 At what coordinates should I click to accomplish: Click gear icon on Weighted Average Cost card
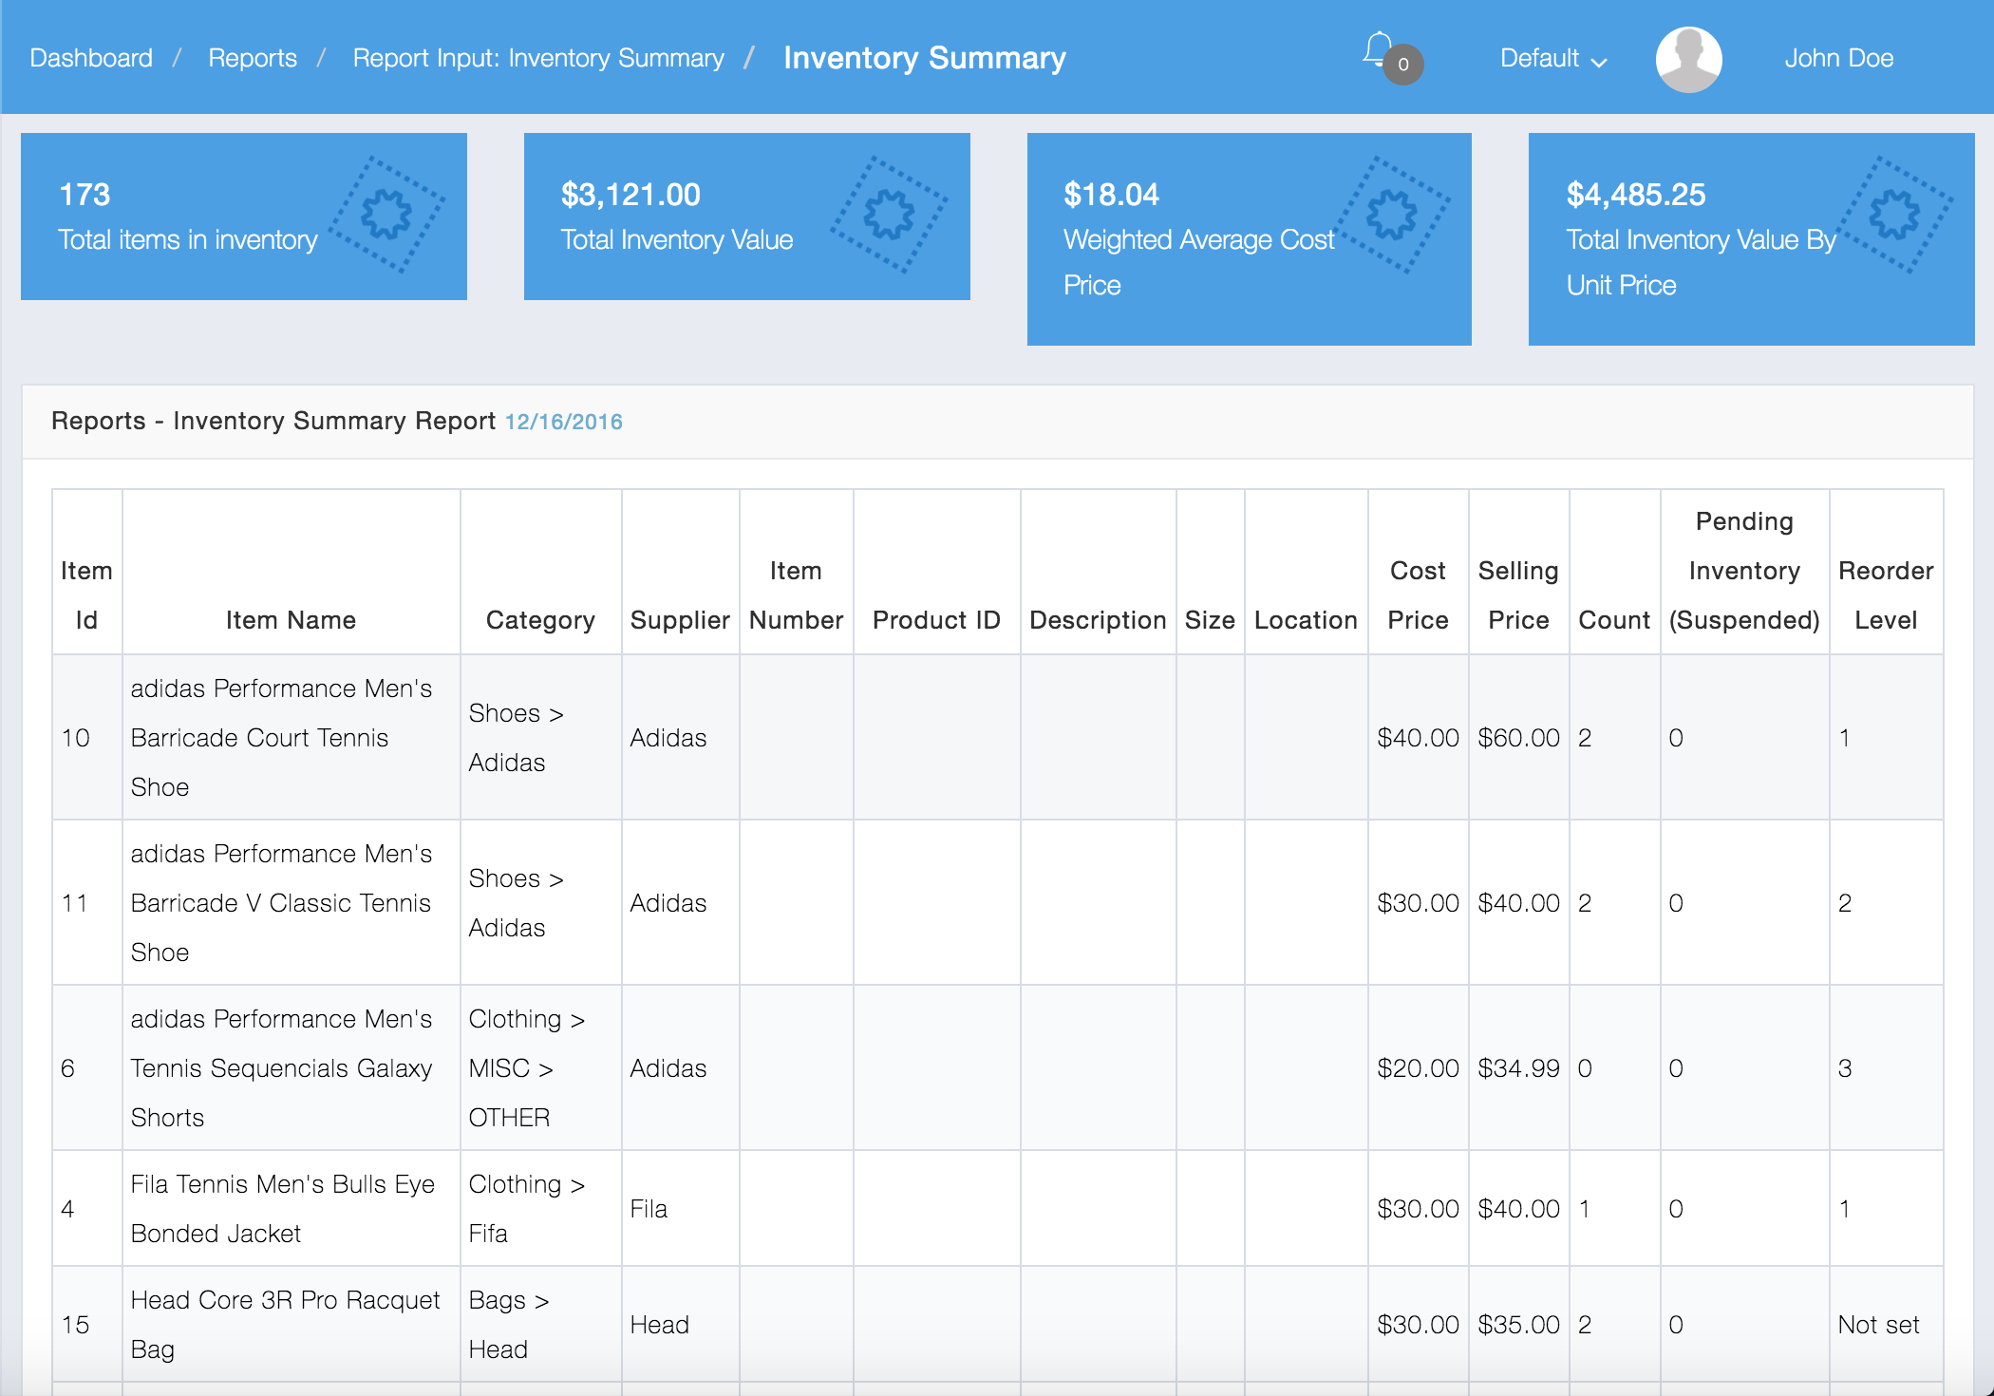point(1391,215)
